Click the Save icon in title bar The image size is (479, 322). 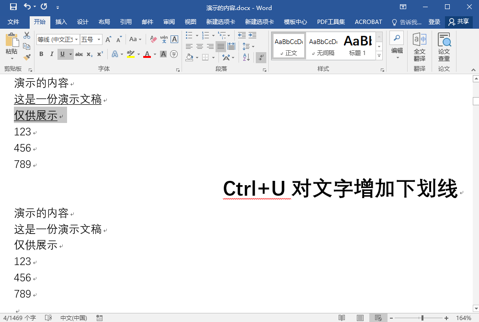pyautogui.click(x=13, y=7)
